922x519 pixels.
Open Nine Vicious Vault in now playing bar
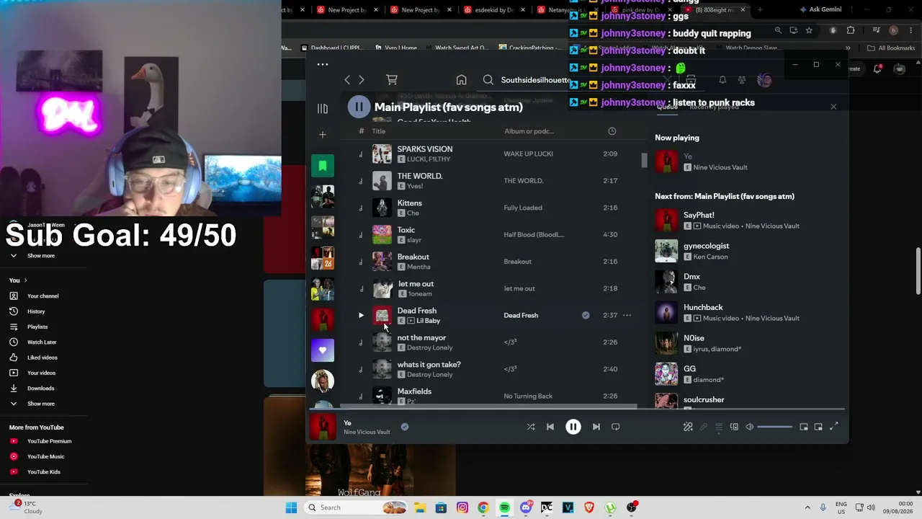(x=367, y=432)
